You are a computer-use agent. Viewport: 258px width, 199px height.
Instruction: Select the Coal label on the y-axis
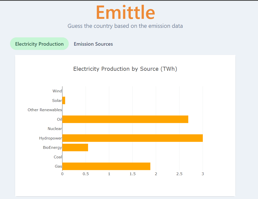[57, 157]
